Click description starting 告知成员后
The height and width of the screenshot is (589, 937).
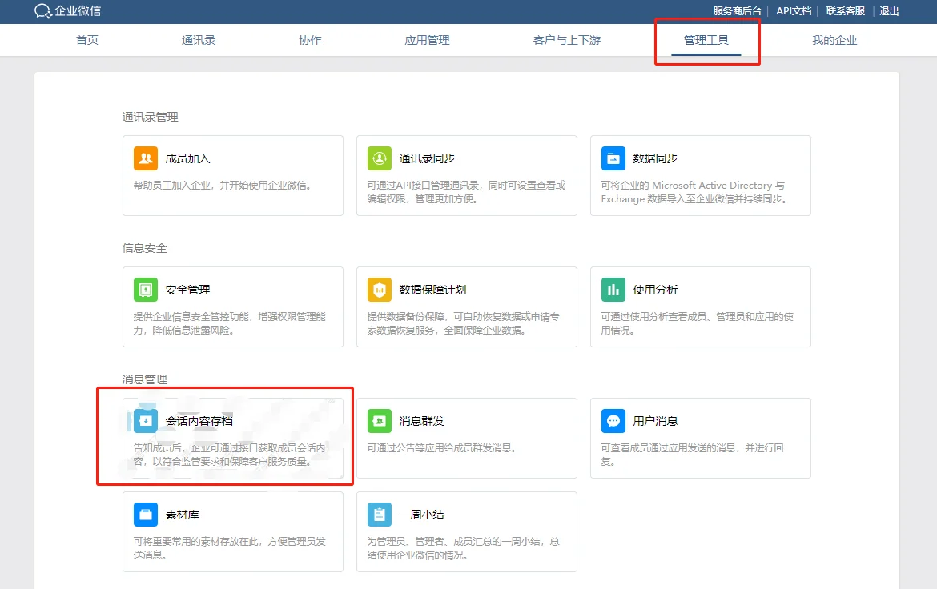pyautogui.click(x=230, y=454)
